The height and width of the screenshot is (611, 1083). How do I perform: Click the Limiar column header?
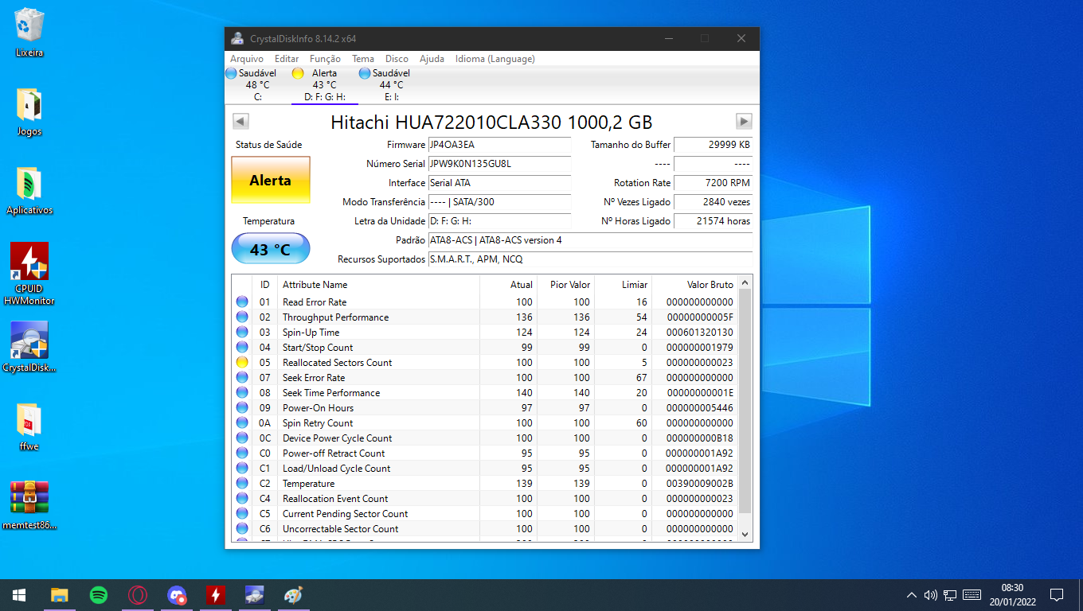coord(623,285)
